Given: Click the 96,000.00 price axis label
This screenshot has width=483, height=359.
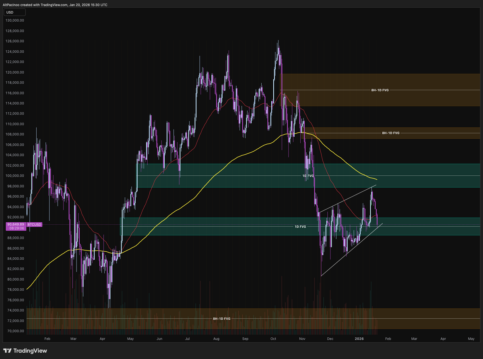Looking at the screenshot, I should (x=15, y=197).
